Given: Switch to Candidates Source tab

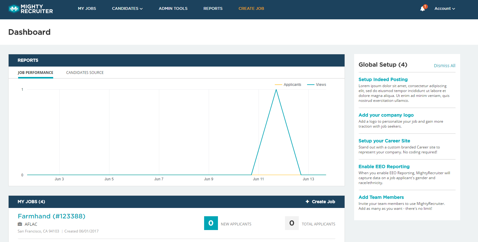Looking at the screenshot, I should point(85,73).
